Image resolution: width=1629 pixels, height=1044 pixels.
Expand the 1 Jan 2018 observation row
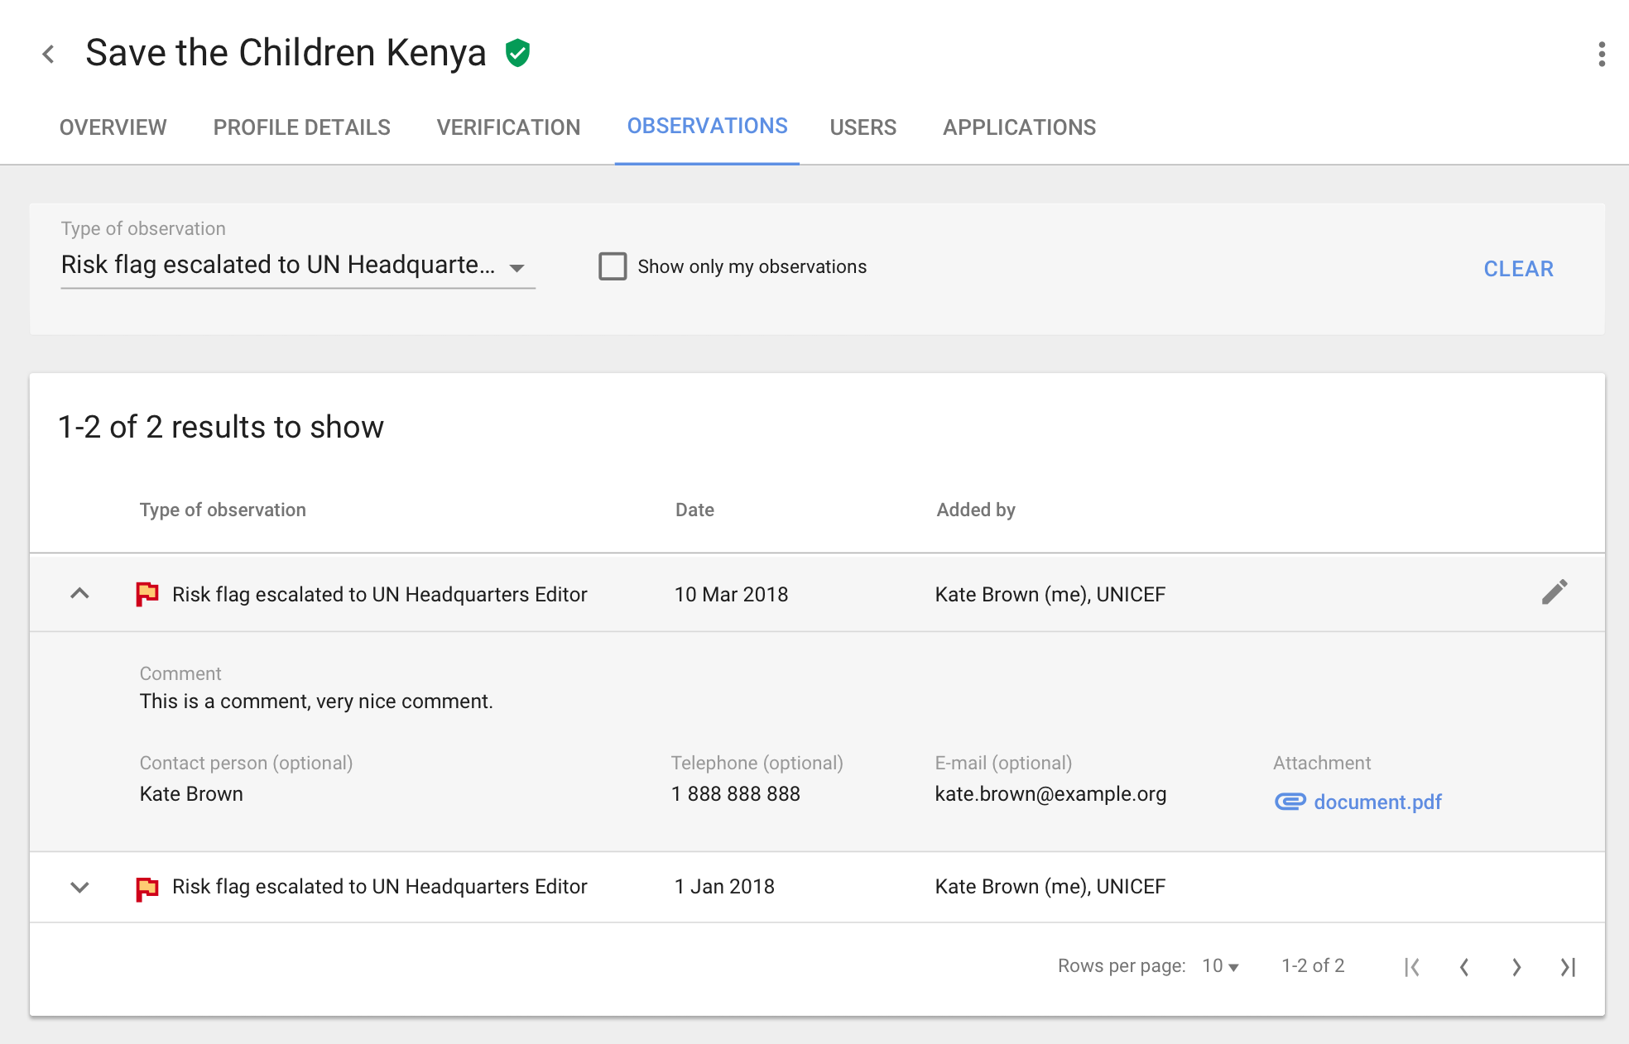coord(79,888)
